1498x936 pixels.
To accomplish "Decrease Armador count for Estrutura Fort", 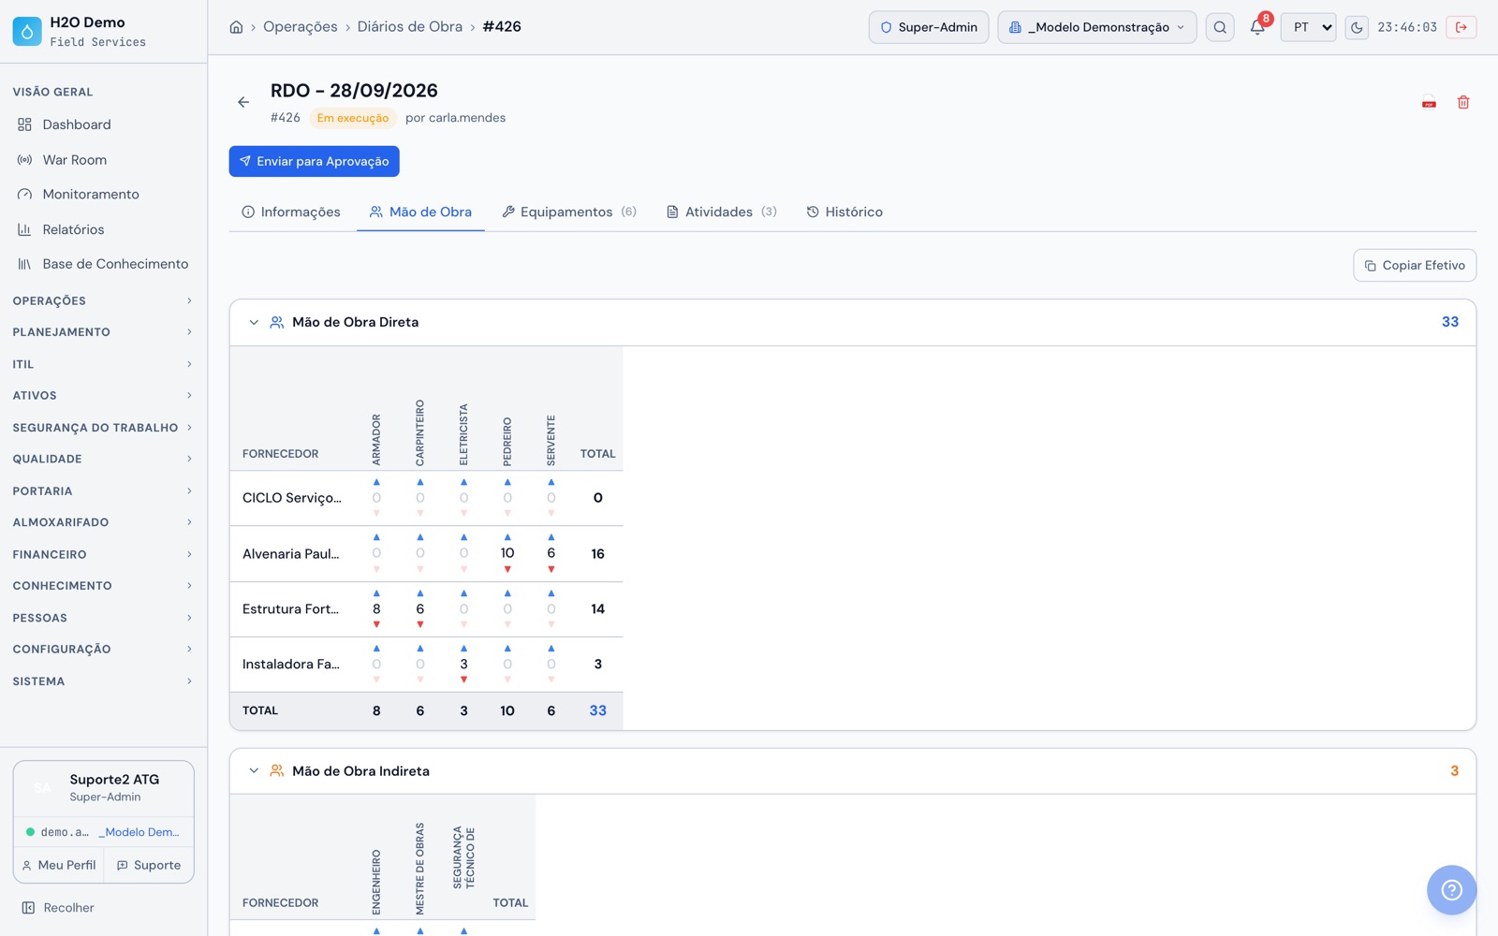I will 376,624.
